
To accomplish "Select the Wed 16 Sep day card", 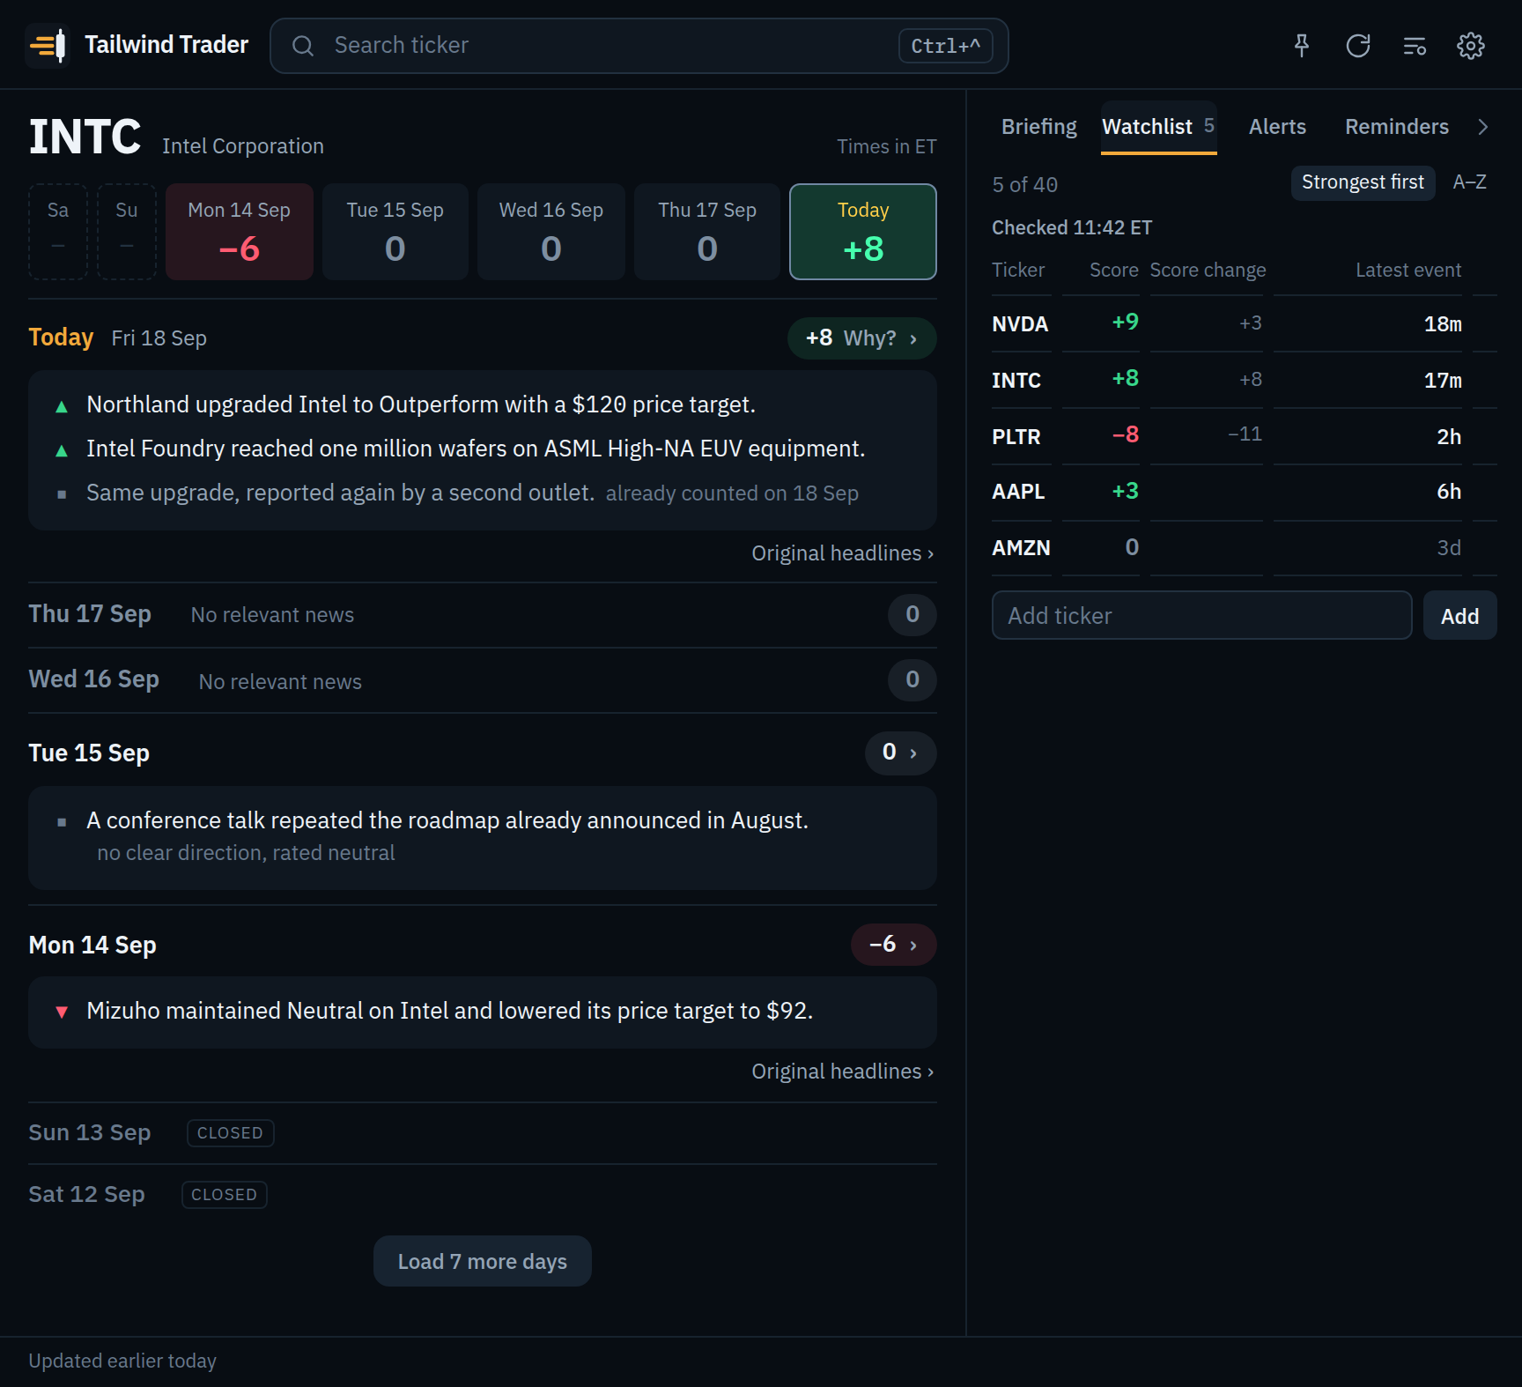I will [x=551, y=232].
